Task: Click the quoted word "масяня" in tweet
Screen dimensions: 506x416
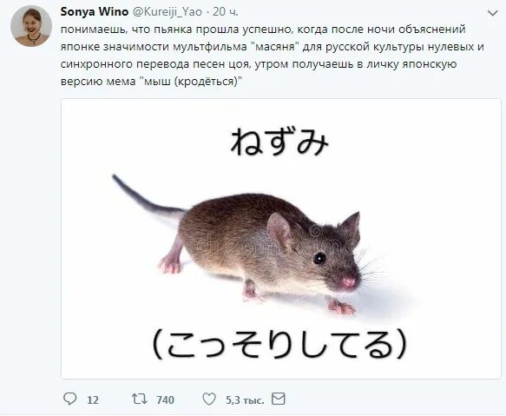Action: coord(274,47)
